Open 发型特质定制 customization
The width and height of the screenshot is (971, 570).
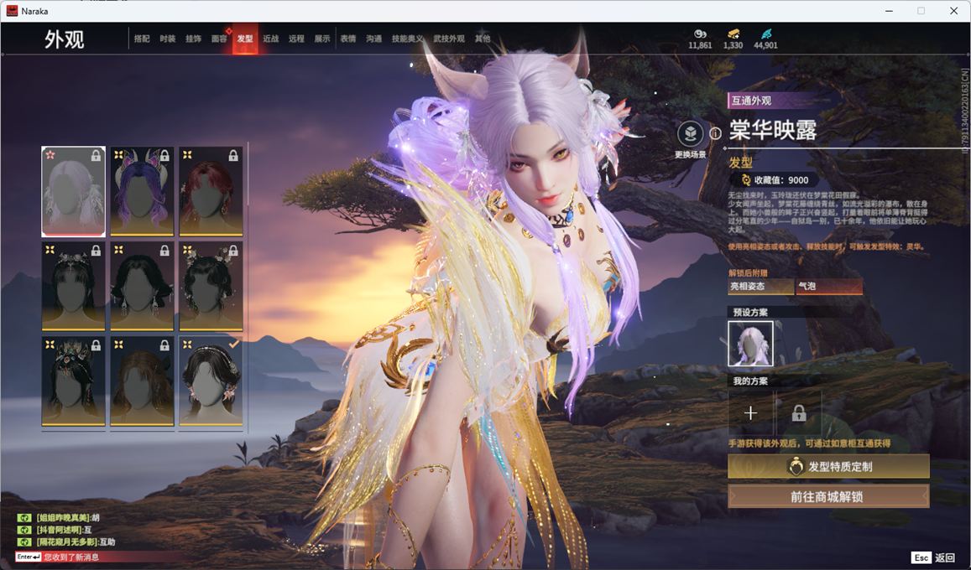point(828,467)
